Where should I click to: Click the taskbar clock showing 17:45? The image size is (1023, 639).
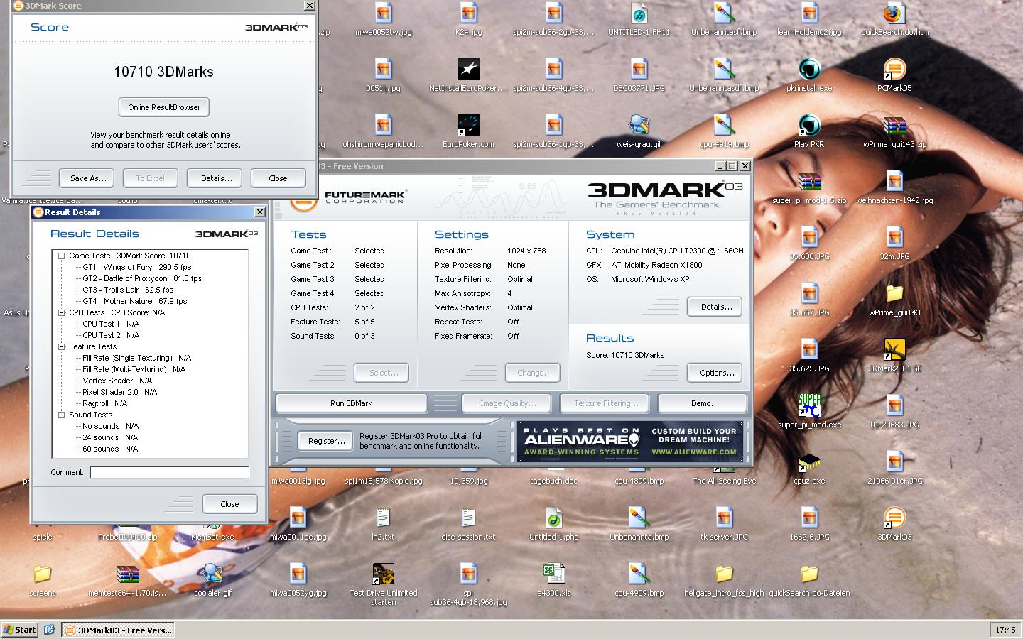(x=1005, y=630)
